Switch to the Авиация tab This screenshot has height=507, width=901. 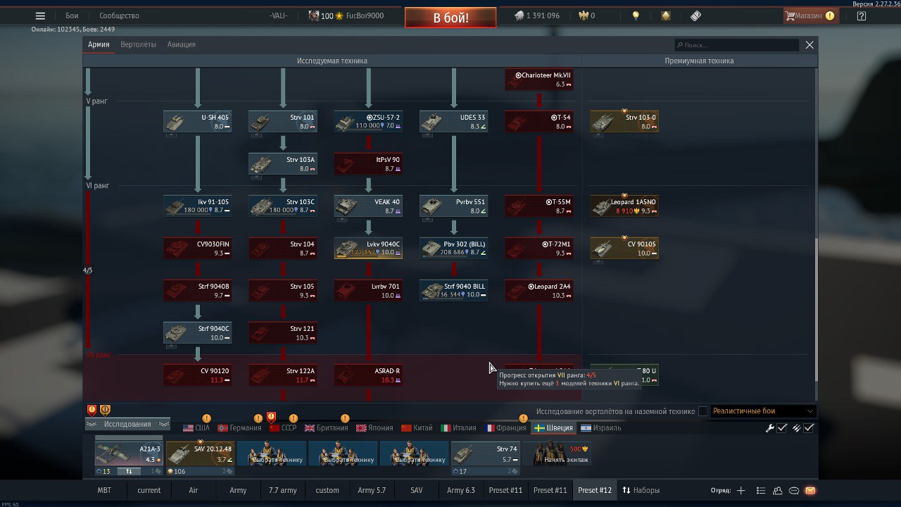click(x=182, y=44)
